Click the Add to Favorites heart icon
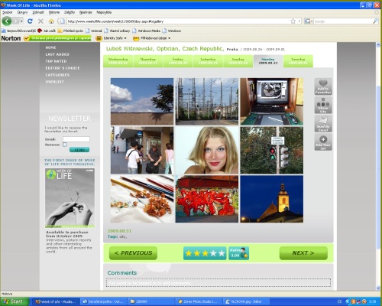This screenshot has height=306, width=382. coord(323,86)
